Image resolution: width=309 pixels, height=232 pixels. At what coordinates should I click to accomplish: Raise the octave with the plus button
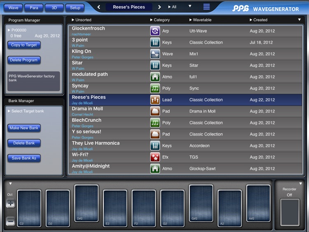10,204
